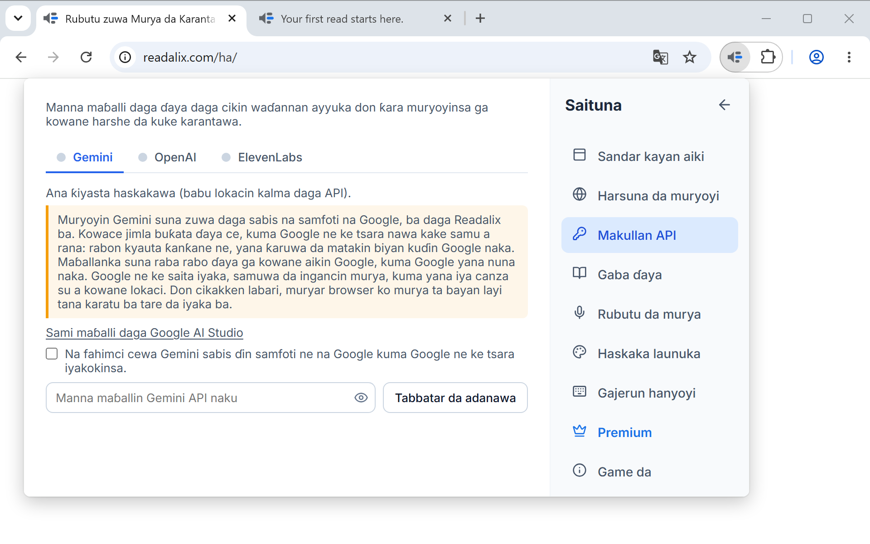This screenshot has height=544, width=870.
Task: Click the palette icon for Haskaka launuka
Action: point(580,352)
